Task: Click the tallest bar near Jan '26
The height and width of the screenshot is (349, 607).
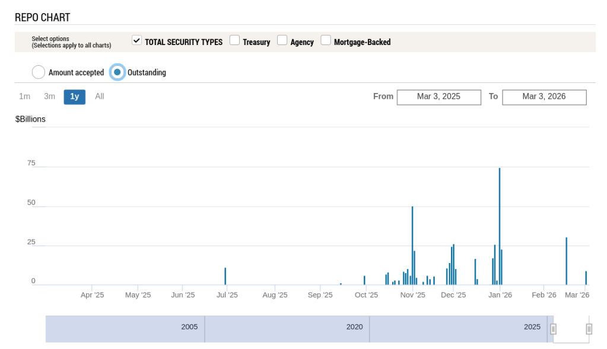Action: pyautogui.click(x=500, y=225)
